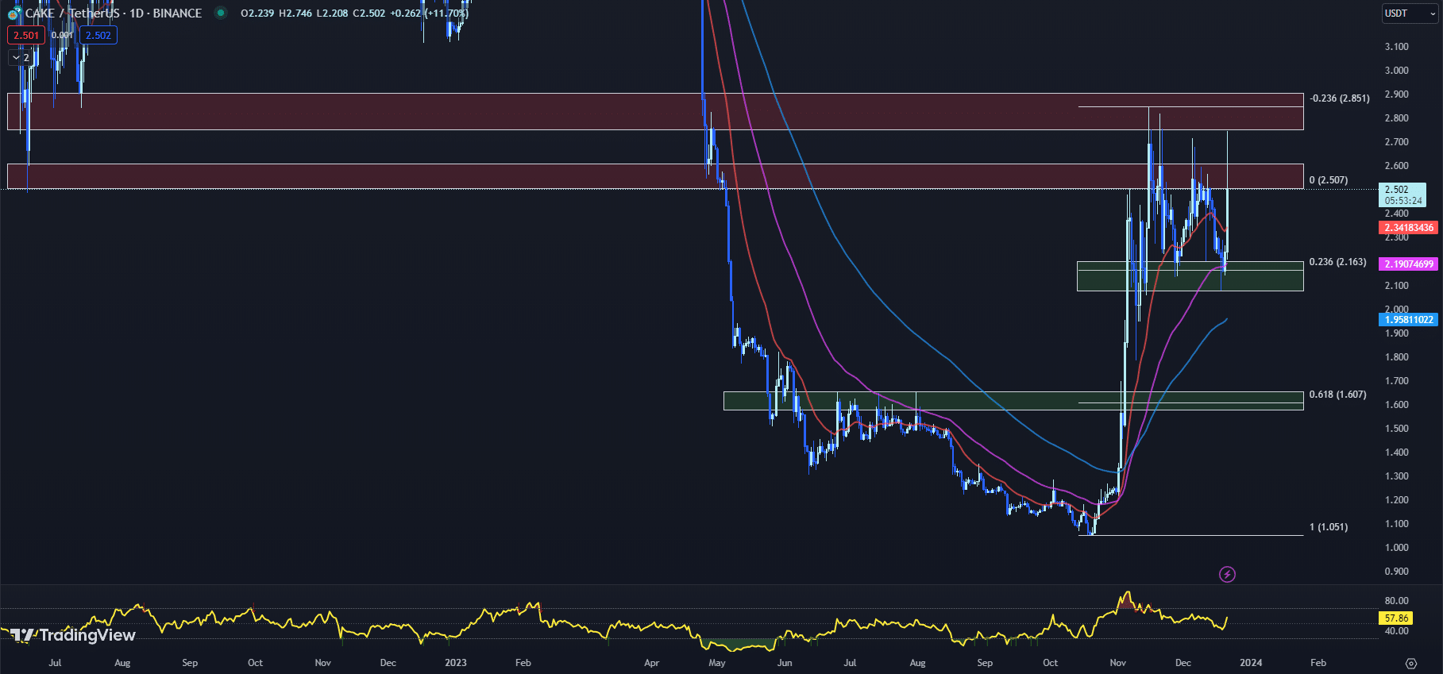
Task: Open the USDT currency dropdown
Action: pos(1410,13)
